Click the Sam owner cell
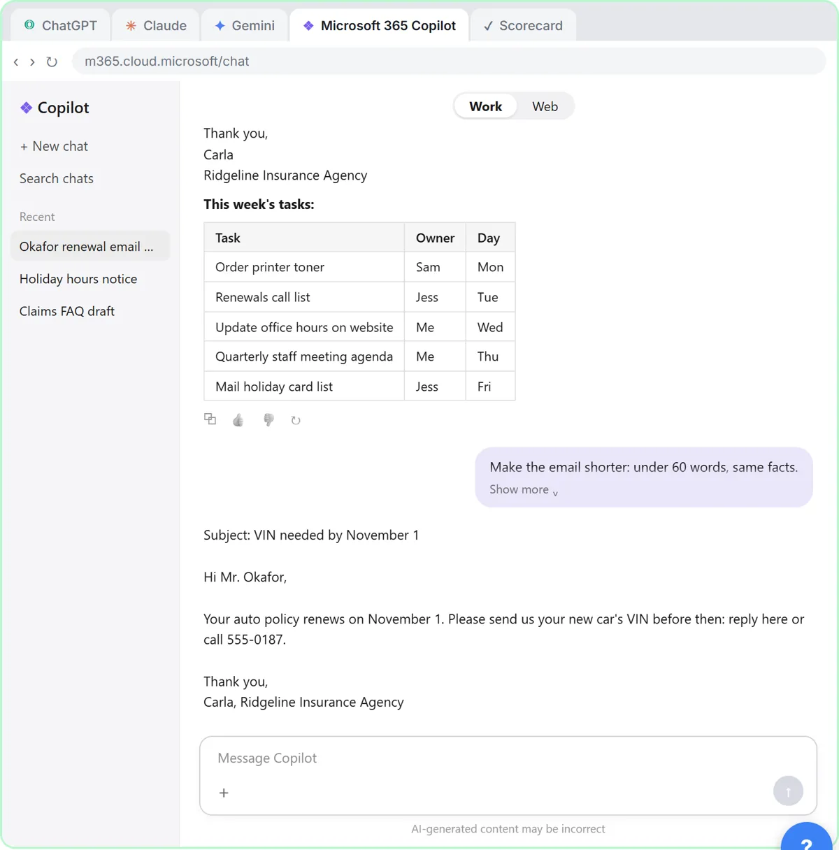This screenshot has width=839, height=850. tap(435, 267)
